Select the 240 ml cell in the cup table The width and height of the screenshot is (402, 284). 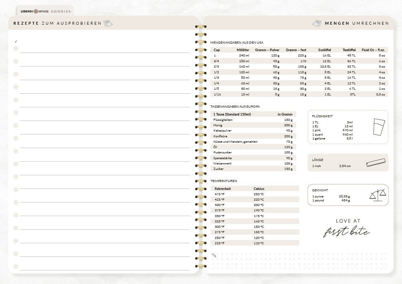(x=244, y=55)
